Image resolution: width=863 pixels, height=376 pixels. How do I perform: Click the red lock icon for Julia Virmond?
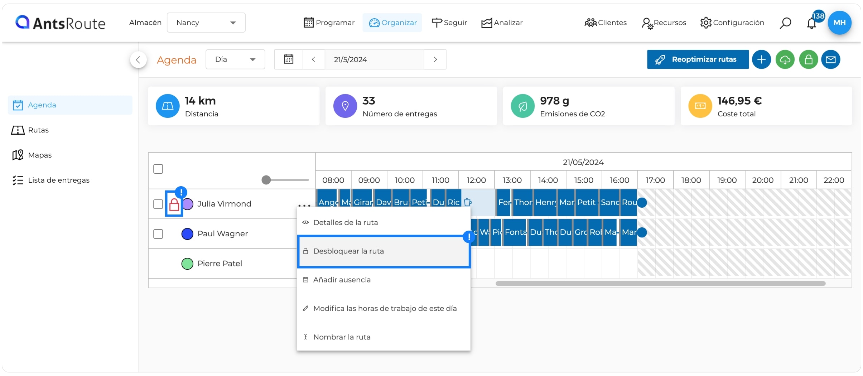click(174, 204)
